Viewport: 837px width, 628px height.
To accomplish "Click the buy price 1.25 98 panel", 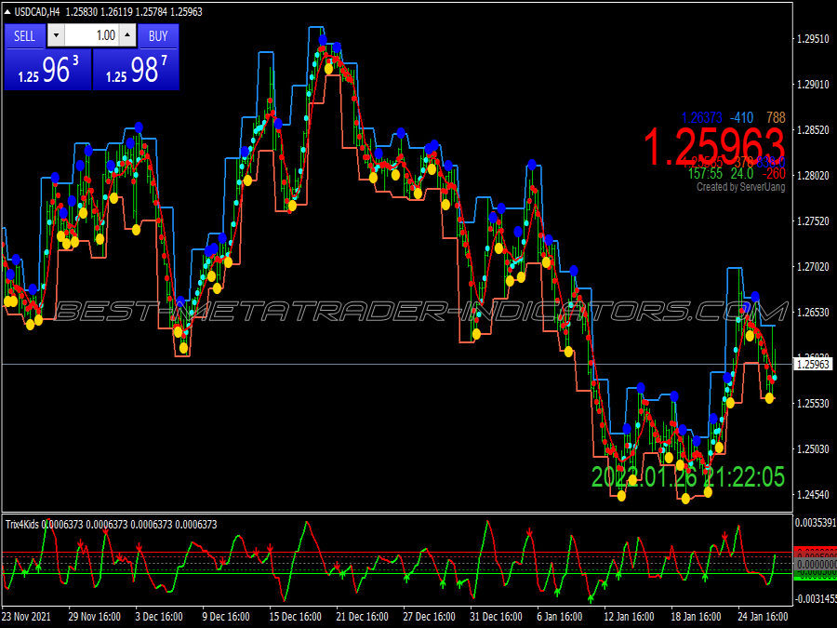I will [x=136, y=70].
